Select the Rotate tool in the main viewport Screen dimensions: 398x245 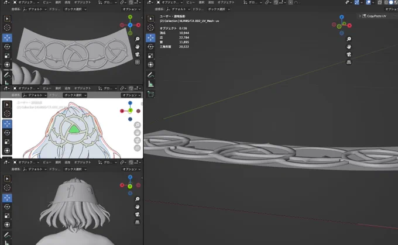(x=150, y=47)
